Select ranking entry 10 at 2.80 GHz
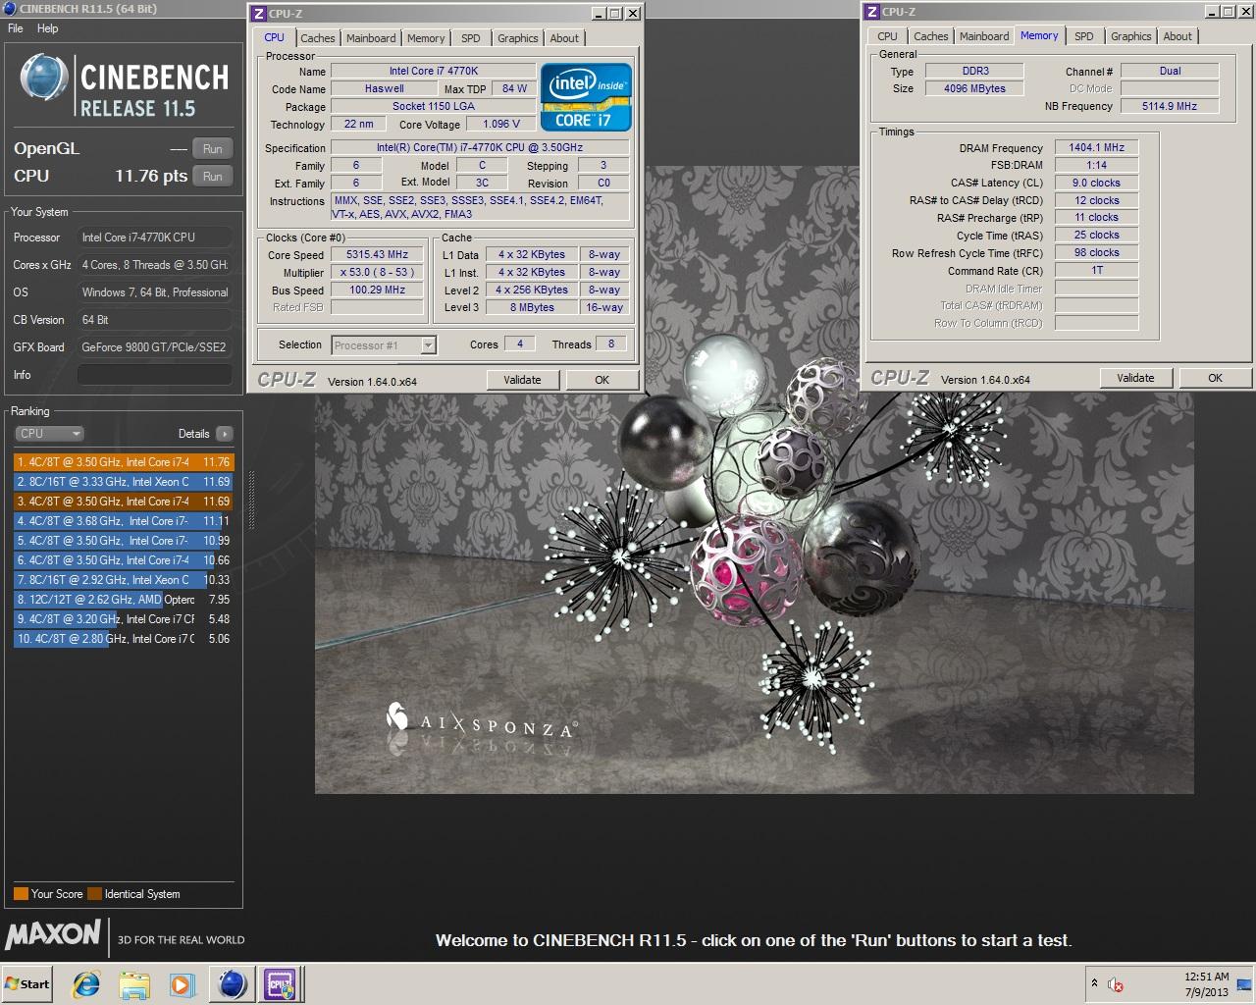 tap(124, 639)
